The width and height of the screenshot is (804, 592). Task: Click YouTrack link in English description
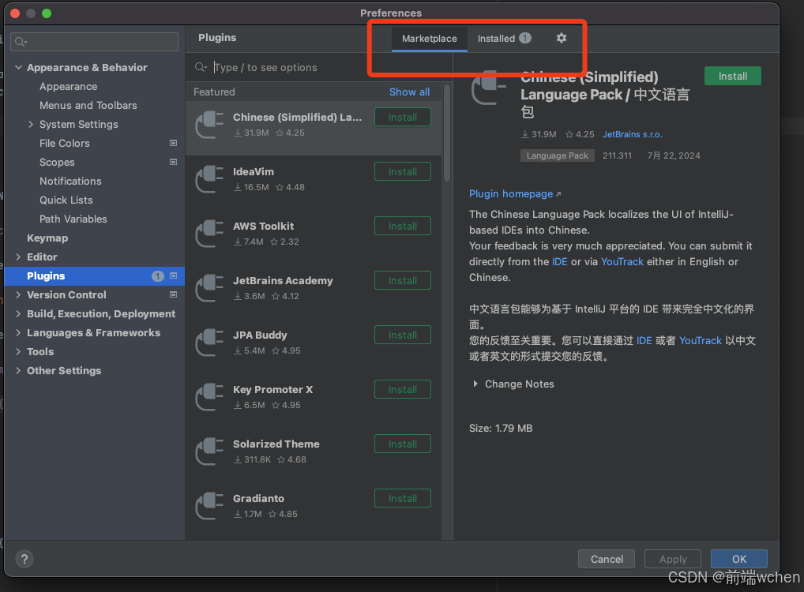coord(622,261)
